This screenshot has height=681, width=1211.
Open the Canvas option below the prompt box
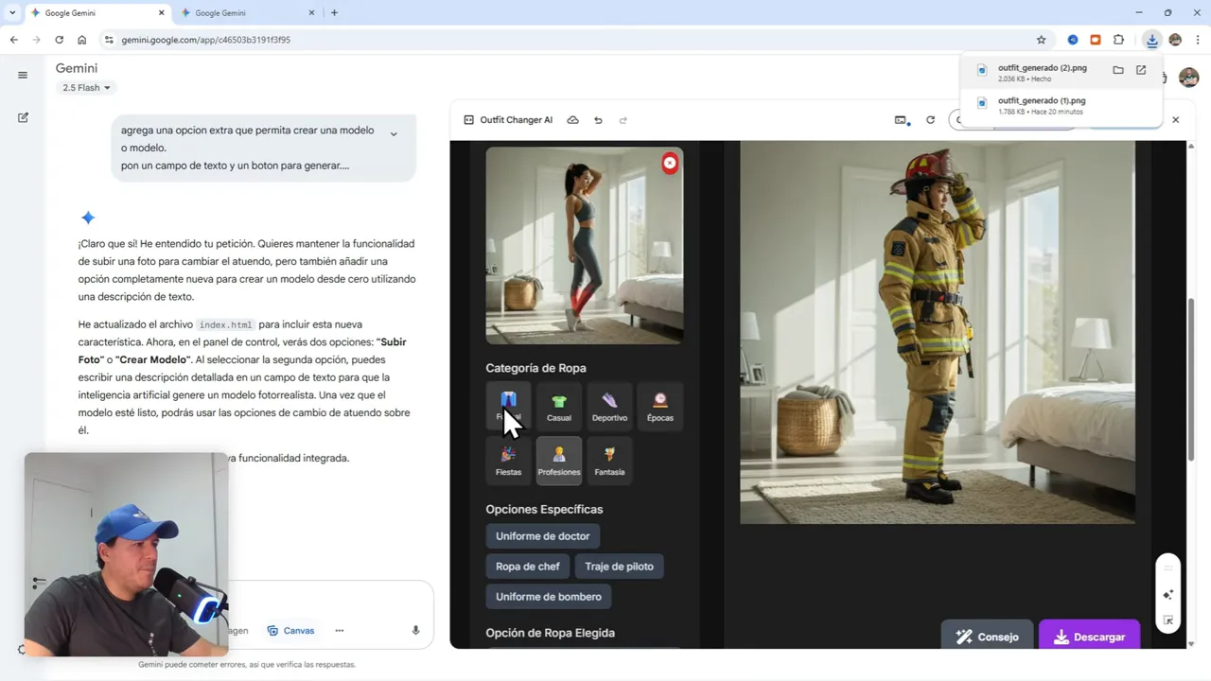[290, 630]
